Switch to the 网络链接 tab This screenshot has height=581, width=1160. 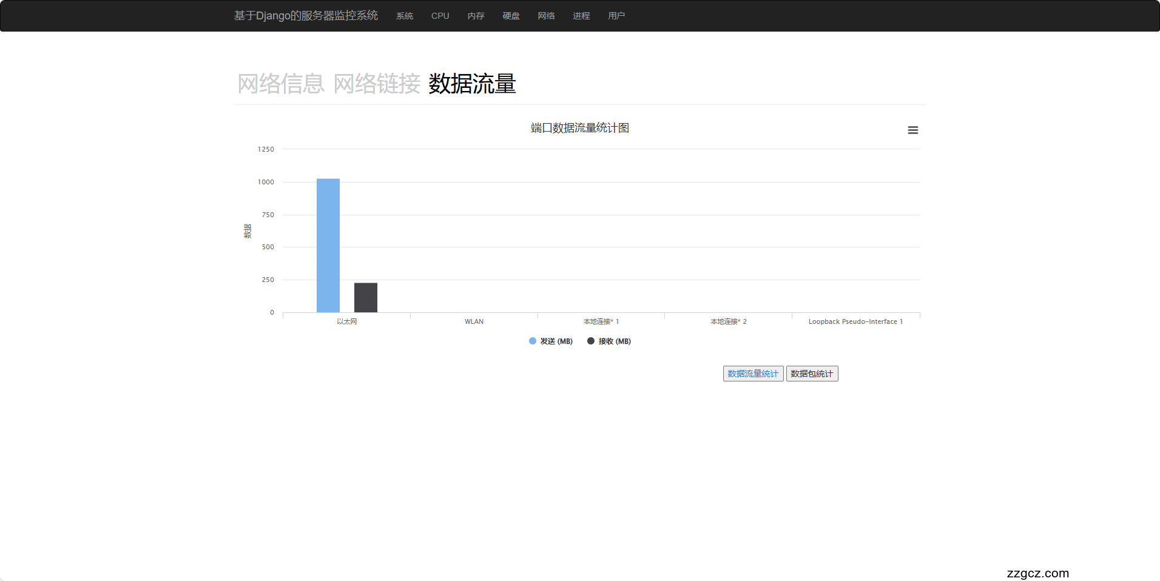(x=376, y=85)
